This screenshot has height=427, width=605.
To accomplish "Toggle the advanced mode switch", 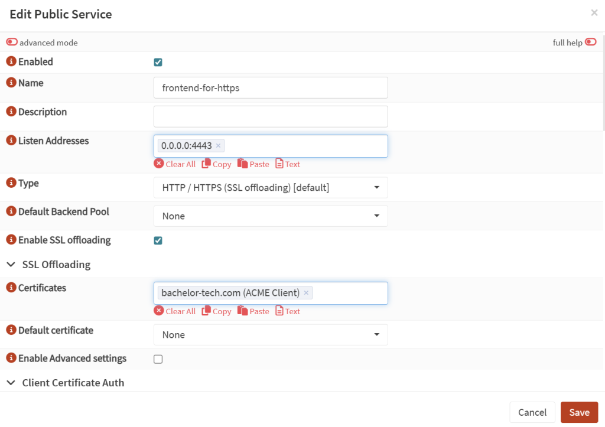I will 11,42.
